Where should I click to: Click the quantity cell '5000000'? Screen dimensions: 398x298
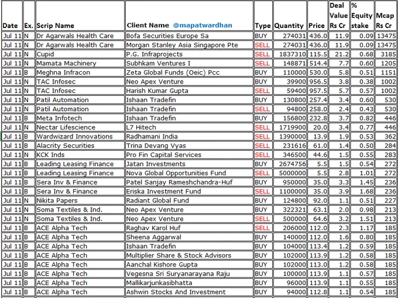290,173
